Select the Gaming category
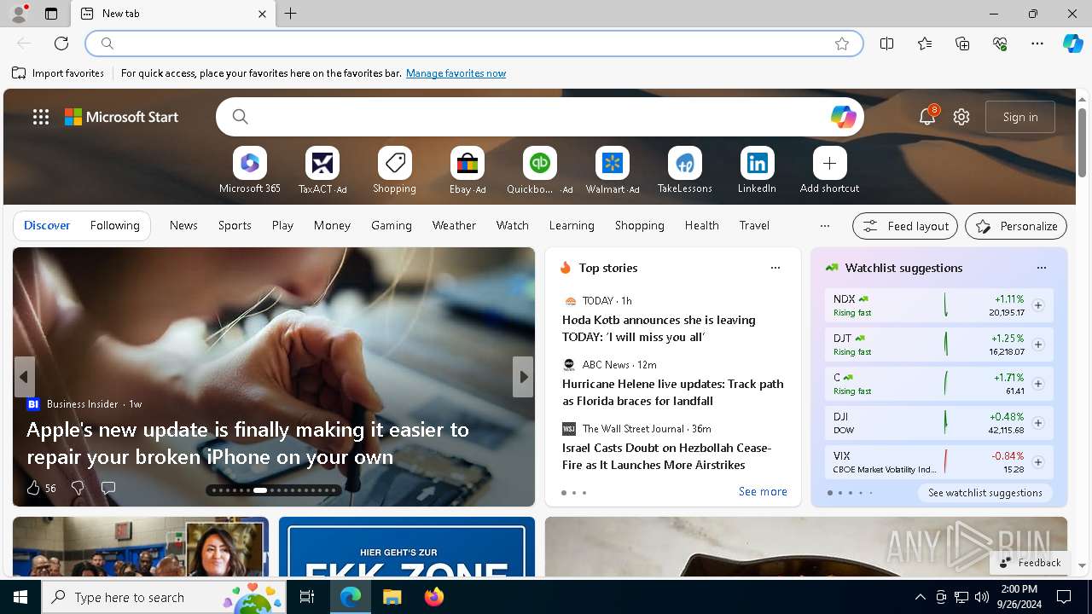Image resolution: width=1092 pixels, height=614 pixels. click(x=392, y=225)
